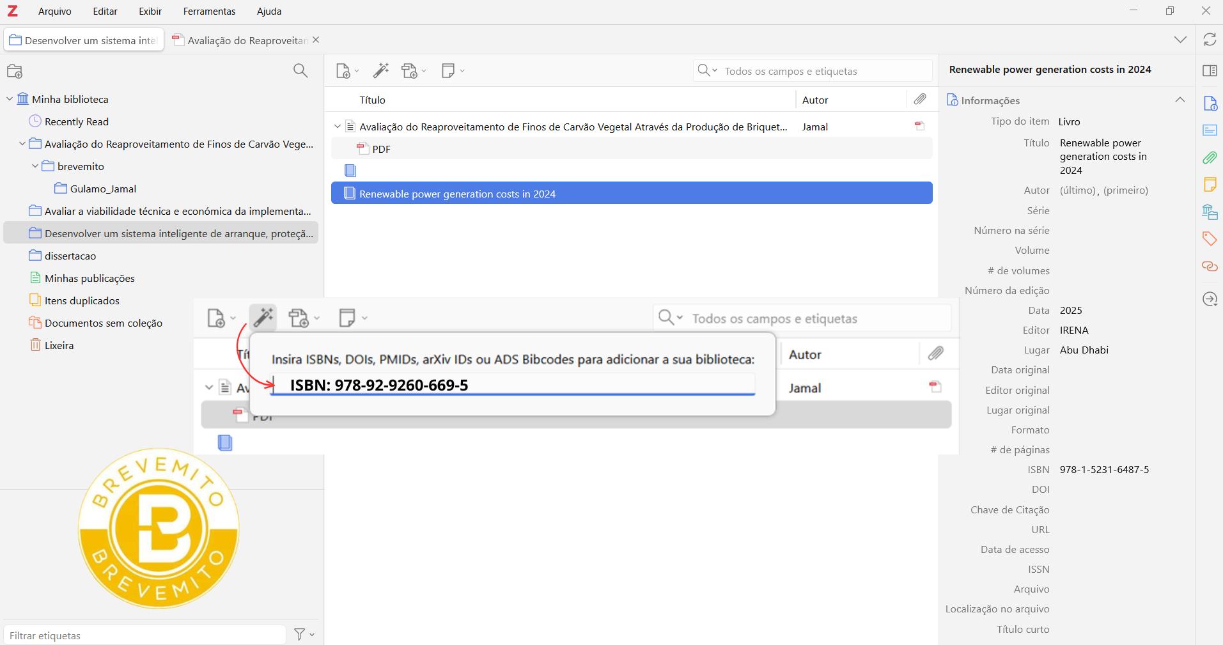Collapse the Minha biblioteca tree
The image size is (1223, 645).
[10, 99]
